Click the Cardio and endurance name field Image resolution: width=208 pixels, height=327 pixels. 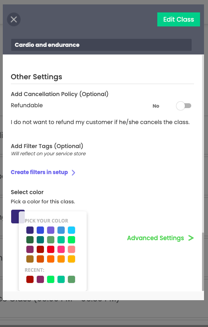click(101, 45)
